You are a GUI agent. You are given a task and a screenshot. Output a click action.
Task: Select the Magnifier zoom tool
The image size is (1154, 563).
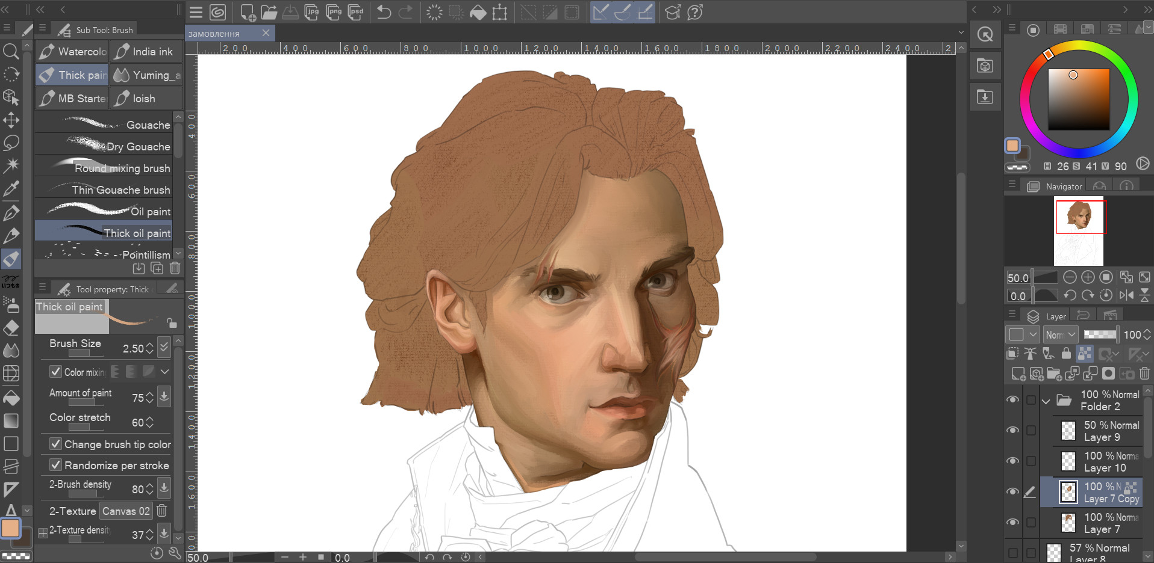coord(11,51)
